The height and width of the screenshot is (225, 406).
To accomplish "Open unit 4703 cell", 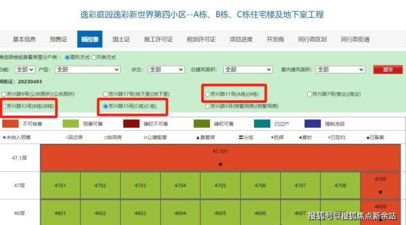I will pos(140,185).
